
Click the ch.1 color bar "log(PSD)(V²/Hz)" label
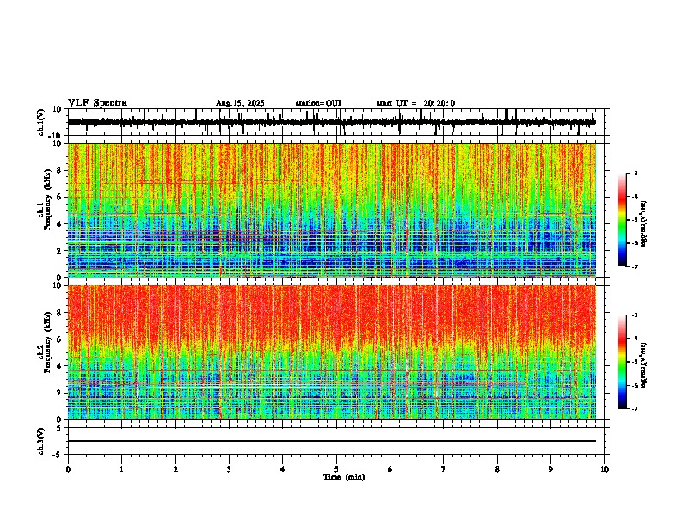pos(644,224)
